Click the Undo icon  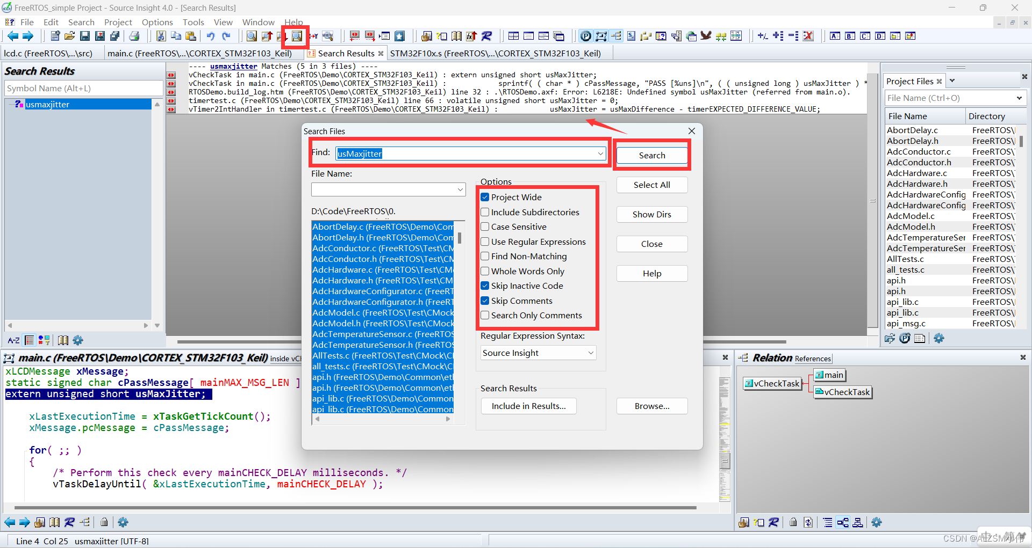click(x=210, y=36)
